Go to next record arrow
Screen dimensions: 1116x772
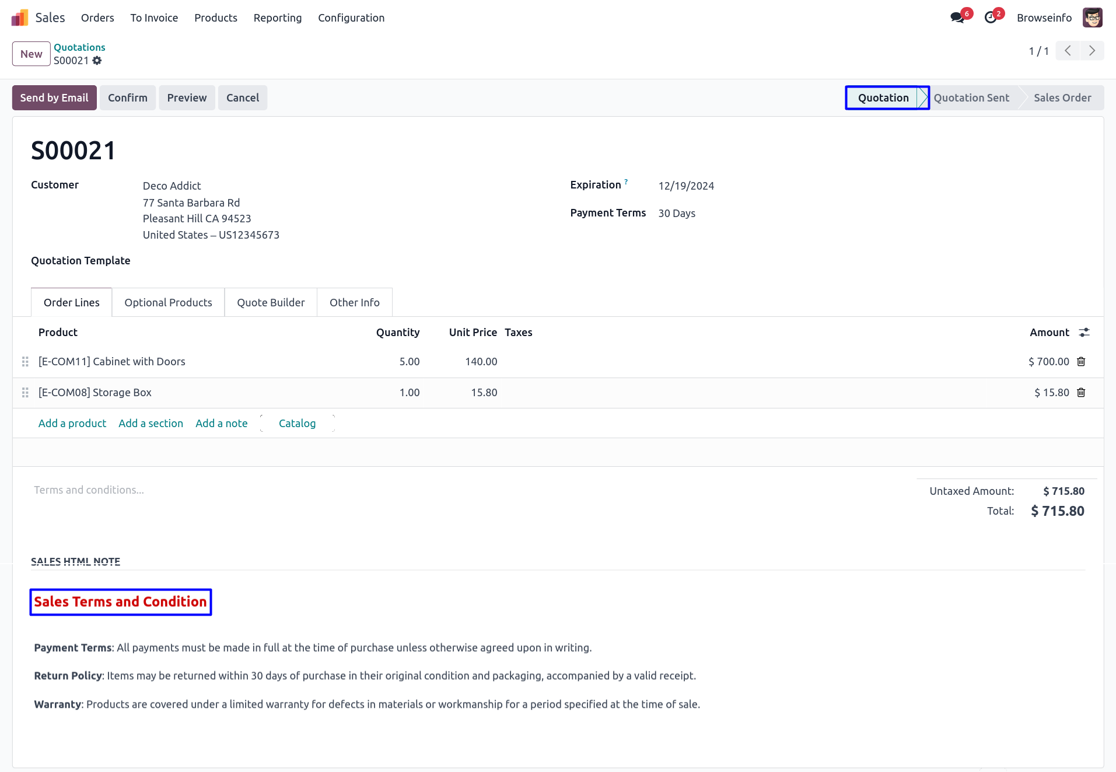[1092, 51]
